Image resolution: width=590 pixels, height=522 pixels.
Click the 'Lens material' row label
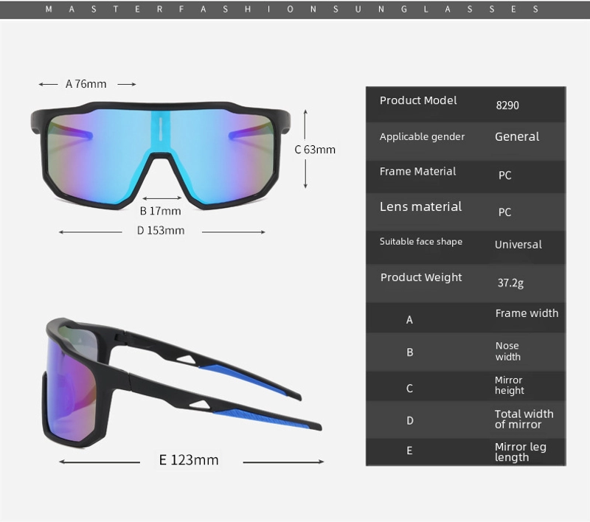420,207
